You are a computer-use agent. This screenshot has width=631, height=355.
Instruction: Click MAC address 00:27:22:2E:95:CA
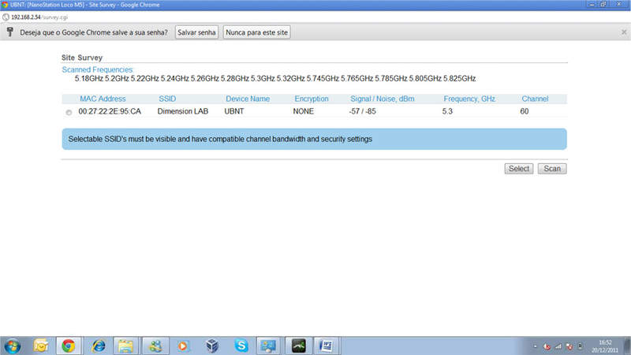110,111
